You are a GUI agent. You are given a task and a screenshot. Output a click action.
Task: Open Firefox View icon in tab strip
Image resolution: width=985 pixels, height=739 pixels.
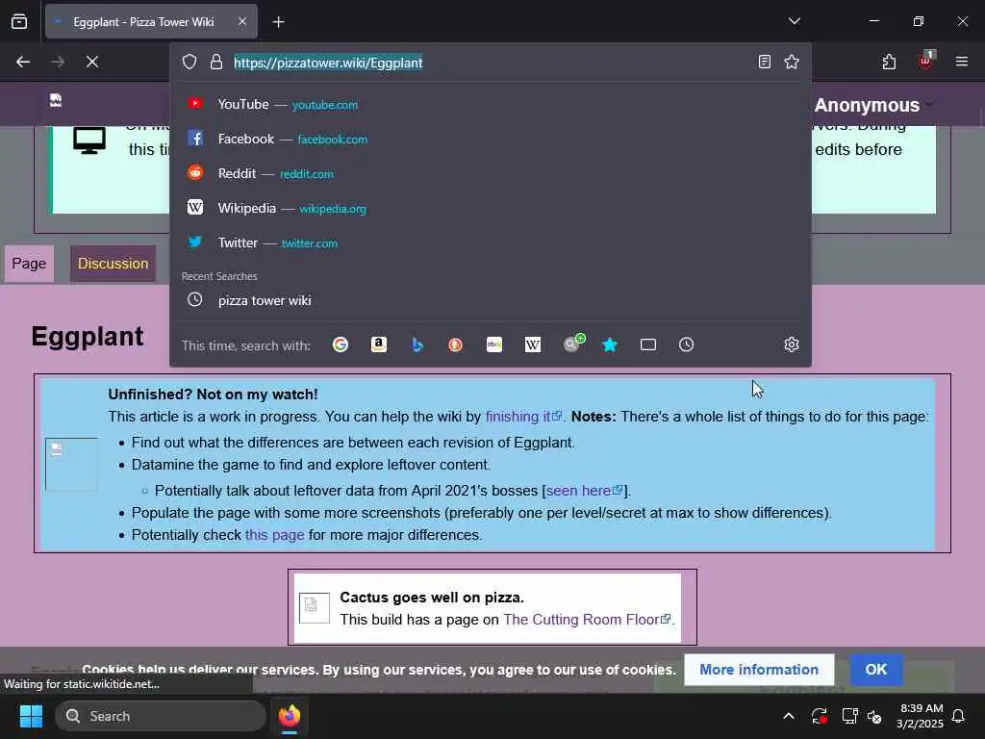click(x=19, y=22)
